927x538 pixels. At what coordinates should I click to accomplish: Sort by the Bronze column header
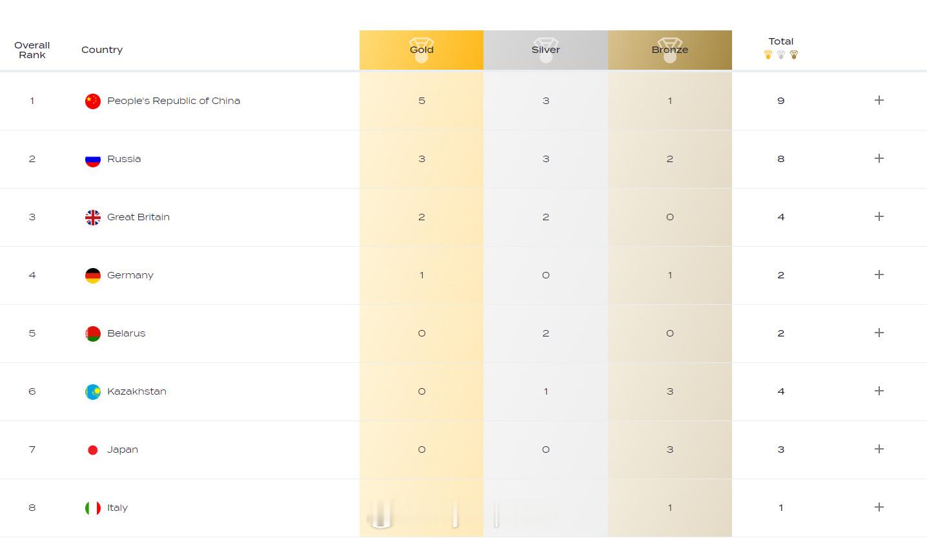[x=669, y=50]
